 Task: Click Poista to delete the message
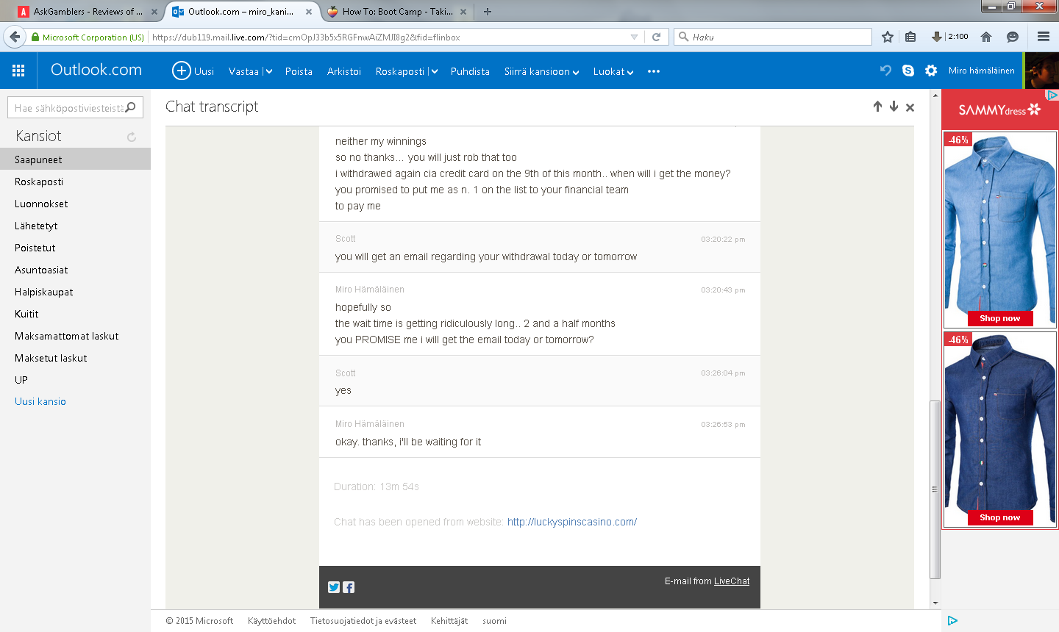(x=299, y=71)
